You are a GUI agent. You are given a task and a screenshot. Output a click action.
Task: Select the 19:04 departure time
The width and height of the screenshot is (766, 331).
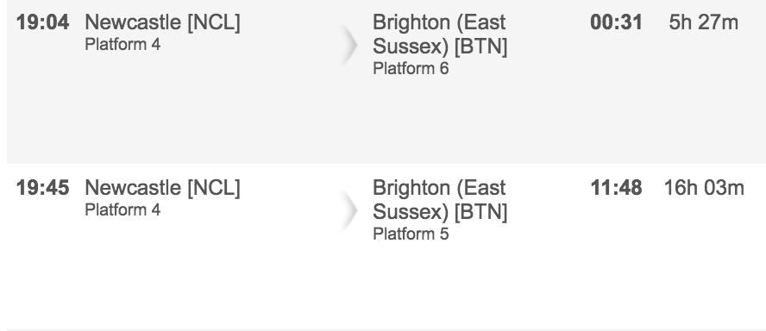pos(42,22)
